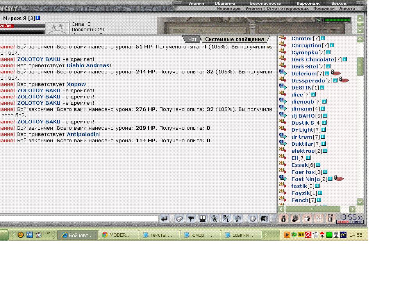Expand taskbar quick launch chevron
The image size is (400, 300).
pyautogui.click(x=48, y=233)
